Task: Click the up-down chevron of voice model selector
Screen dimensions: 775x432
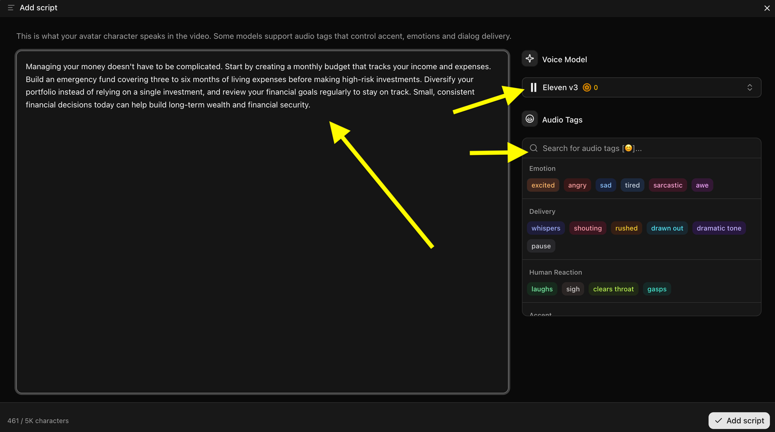Action: click(x=750, y=88)
